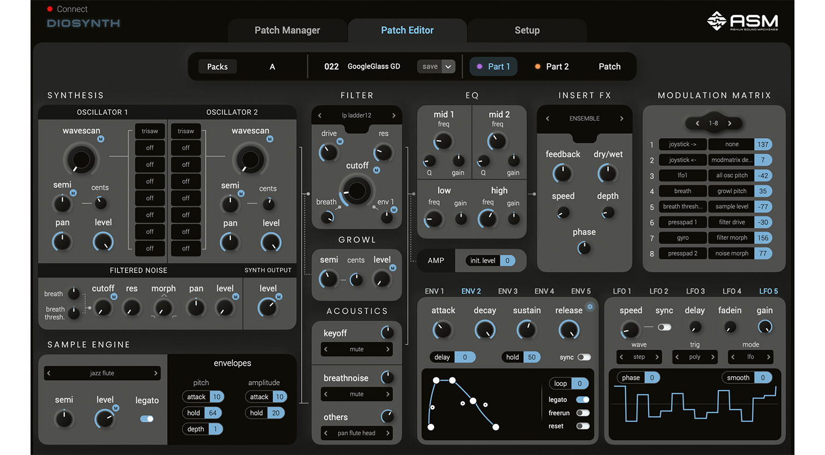Go to next modulation matrix page 1-8
This screenshot has height=455, width=825.
[730, 123]
